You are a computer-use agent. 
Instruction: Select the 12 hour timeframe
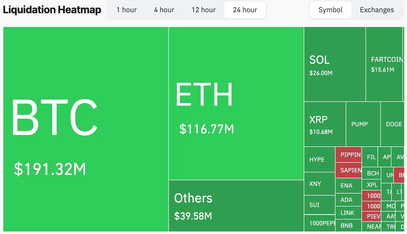click(x=203, y=10)
